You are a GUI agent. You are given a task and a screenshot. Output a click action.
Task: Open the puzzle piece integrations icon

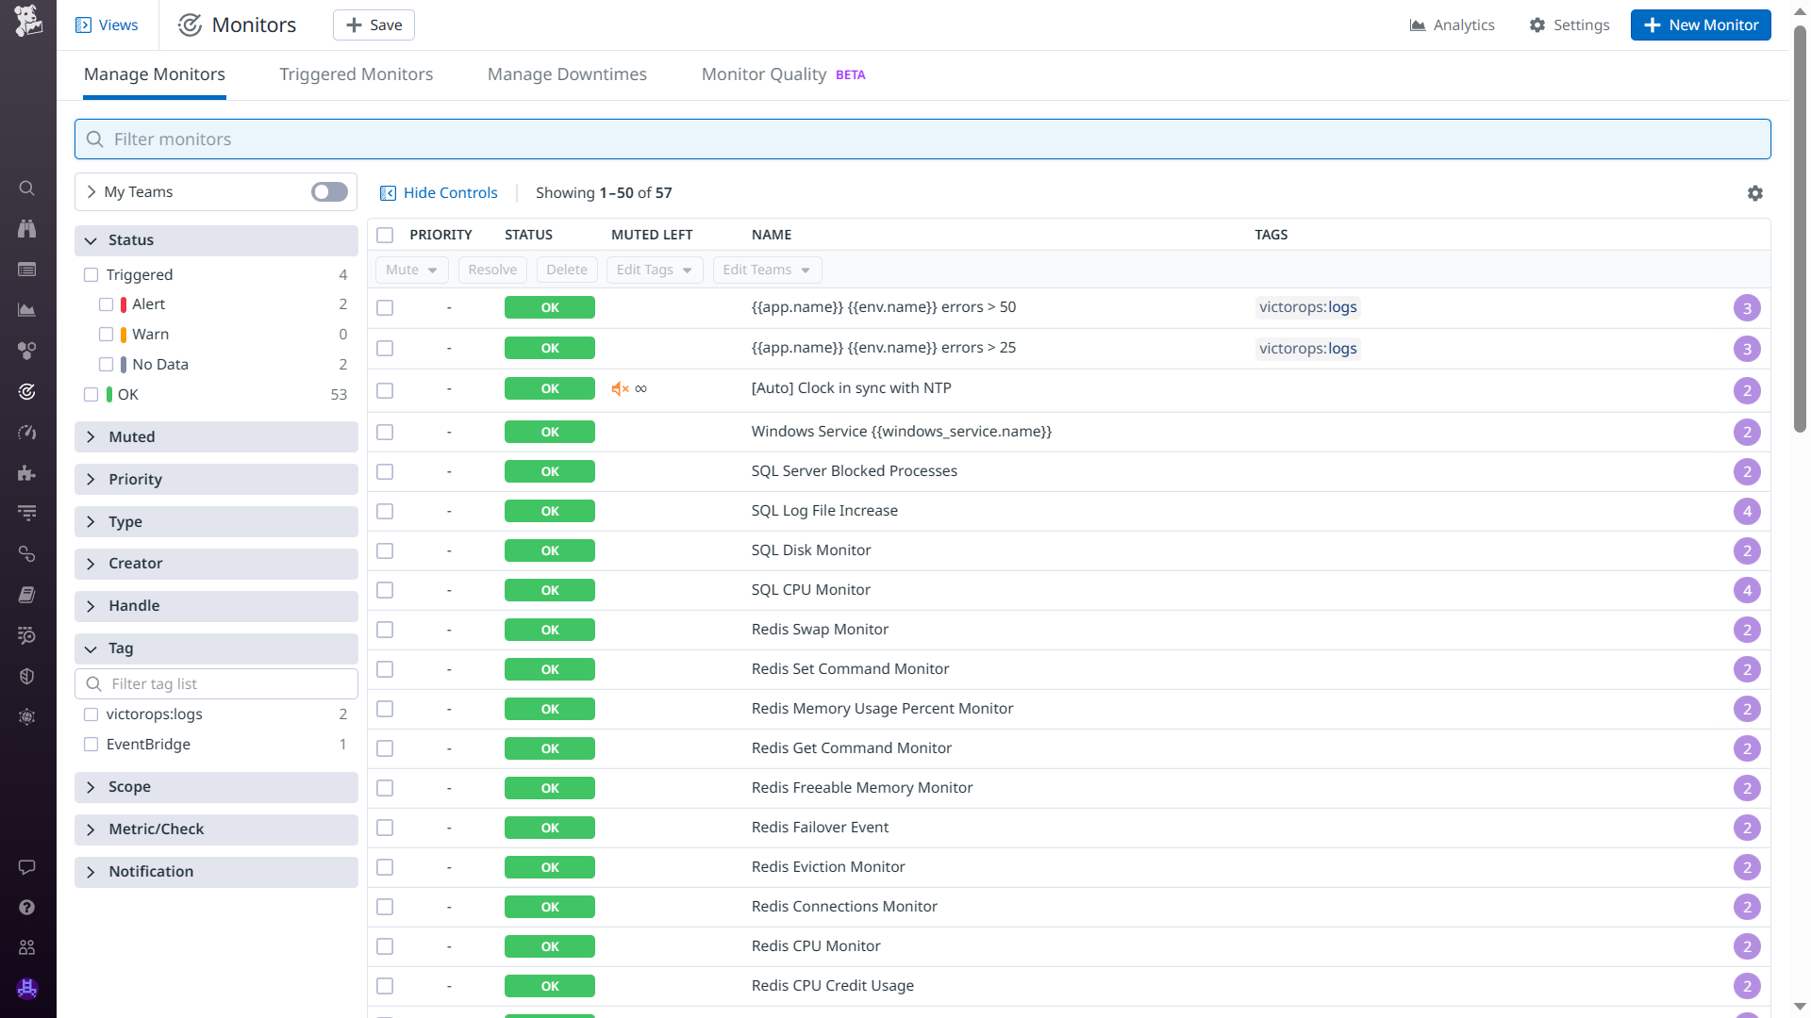point(27,473)
